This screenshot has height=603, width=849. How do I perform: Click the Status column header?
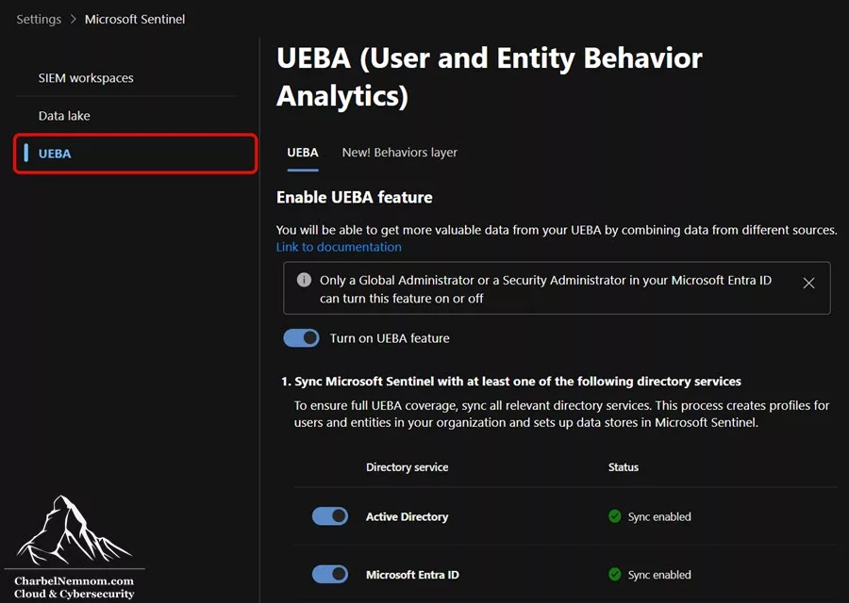coord(624,467)
